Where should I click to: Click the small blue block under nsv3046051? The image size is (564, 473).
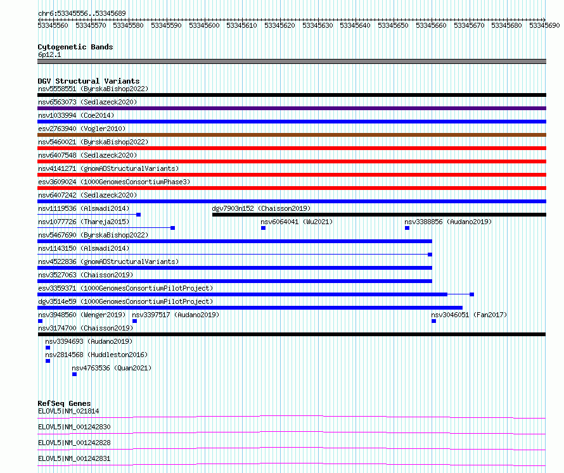pyautogui.click(x=434, y=321)
